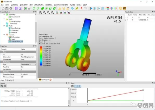The width and height of the screenshot is (155, 110).
Task: Close the FemProject tab via orange icon
Action: pos(51,80)
